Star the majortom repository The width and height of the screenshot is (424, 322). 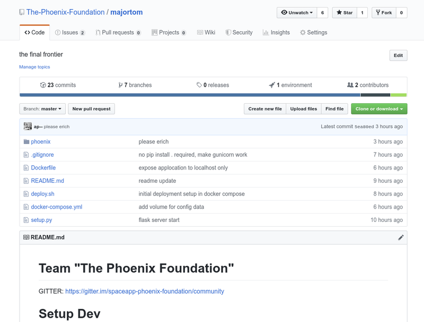point(344,13)
